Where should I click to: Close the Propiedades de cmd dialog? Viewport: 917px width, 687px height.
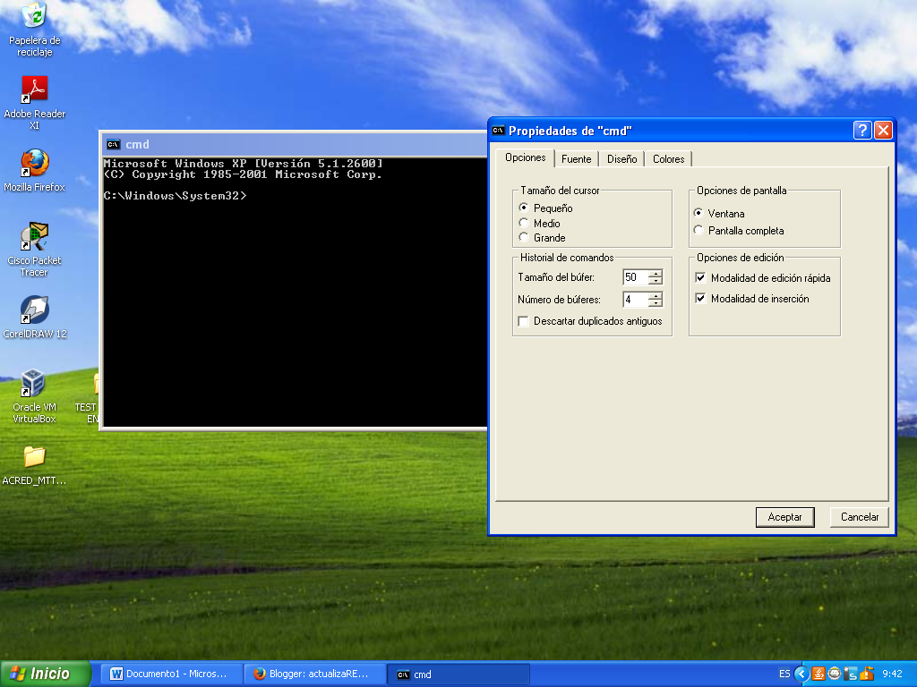pos(883,131)
